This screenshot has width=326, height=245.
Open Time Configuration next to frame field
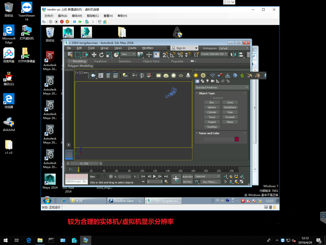click(x=166, y=181)
